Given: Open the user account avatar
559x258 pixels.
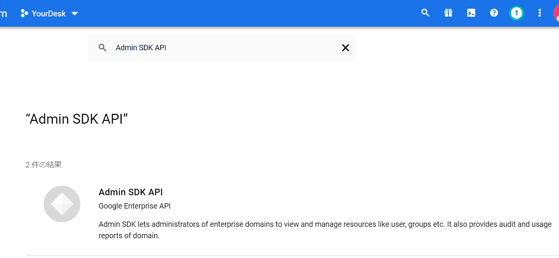Looking at the screenshot, I should pos(556,13).
